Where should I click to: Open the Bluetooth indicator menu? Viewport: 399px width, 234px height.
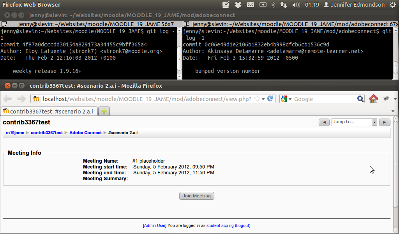pos(273,5)
